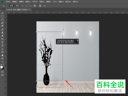Cancel the perspective warp
Viewport: 128px width, 96px height.
pos(40,6)
